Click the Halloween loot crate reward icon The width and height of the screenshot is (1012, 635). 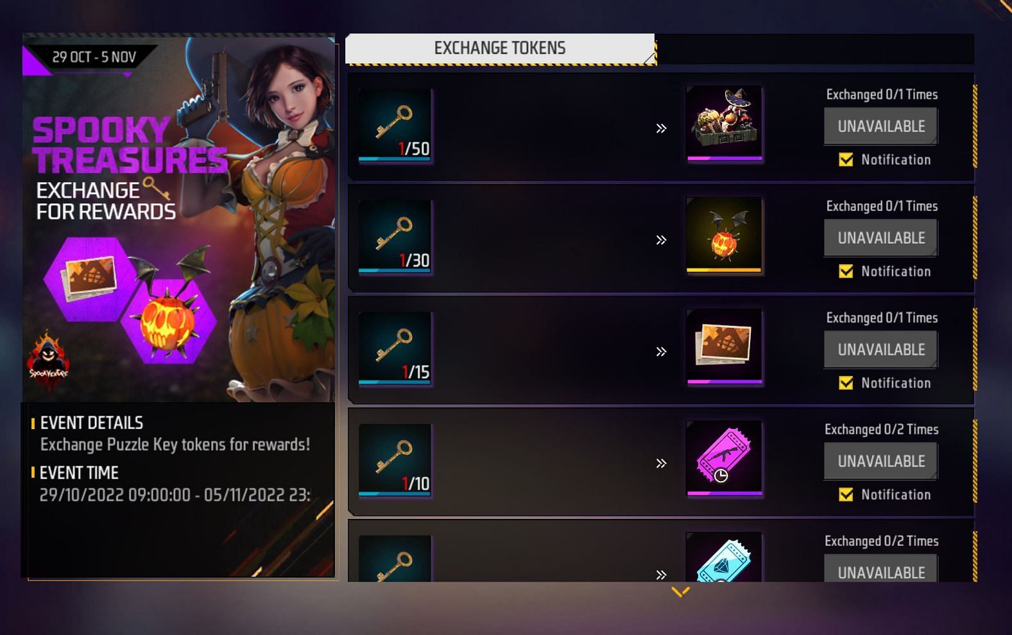(724, 123)
